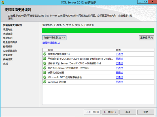The width and height of the screenshot is (157, 117).
Task: Click the disabled < 上一步(B) button
Action: (92, 112)
